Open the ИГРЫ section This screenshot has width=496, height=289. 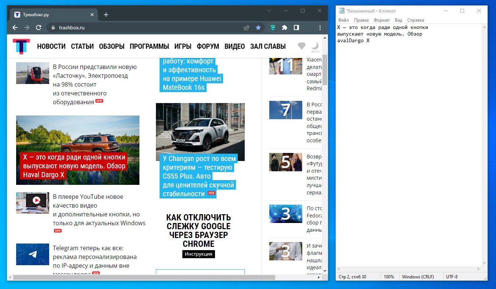[x=183, y=46]
